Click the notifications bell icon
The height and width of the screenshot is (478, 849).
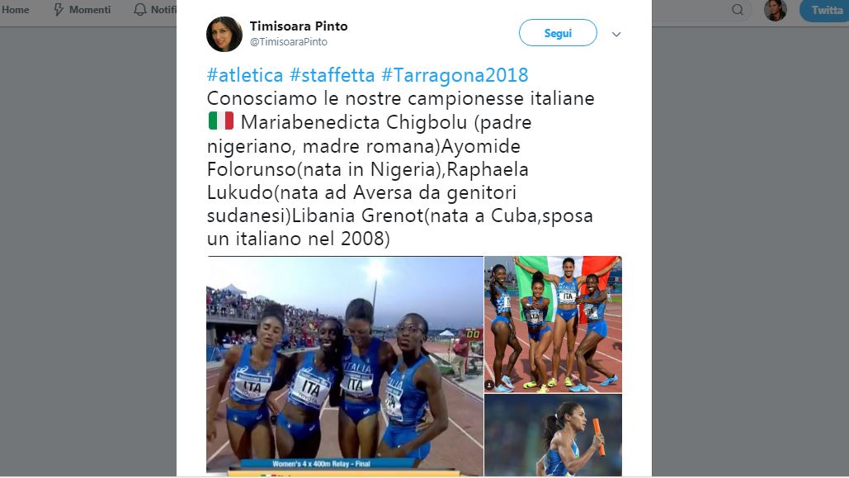coord(139,10)
